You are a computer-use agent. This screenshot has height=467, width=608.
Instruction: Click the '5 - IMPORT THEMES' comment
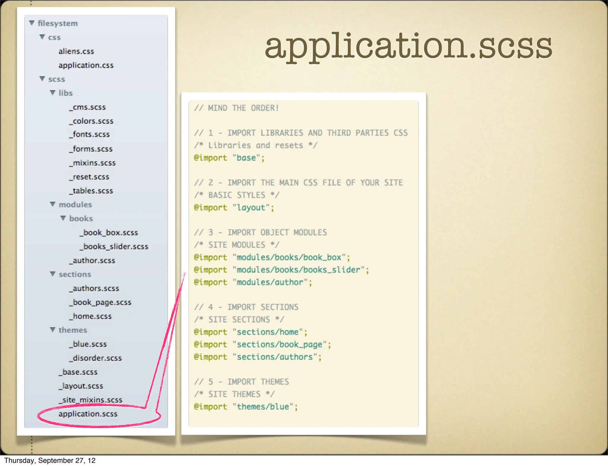tap(241, 382)
